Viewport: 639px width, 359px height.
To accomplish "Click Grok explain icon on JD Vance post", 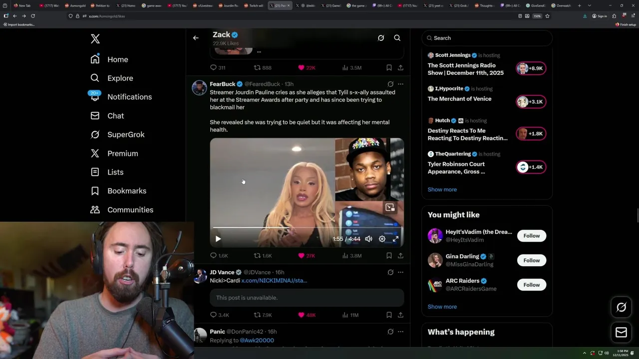I will tap(390, 272).
